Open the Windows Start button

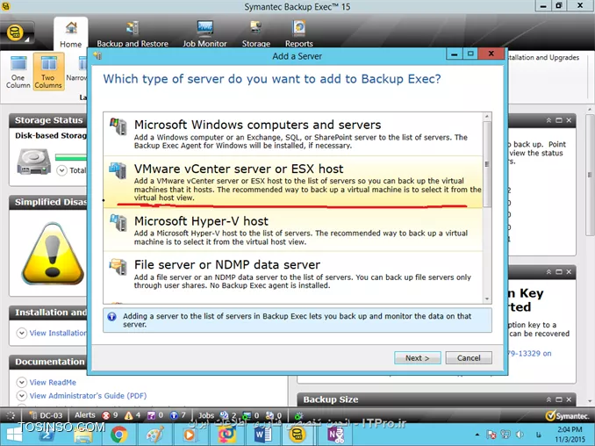[x=14, y=435]
